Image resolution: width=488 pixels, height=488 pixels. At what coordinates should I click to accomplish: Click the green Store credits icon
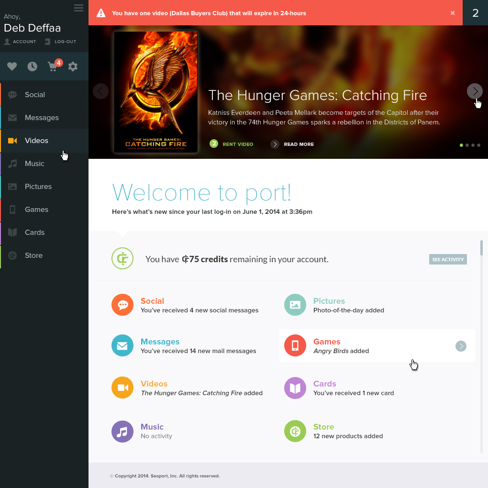pos(295,431)
